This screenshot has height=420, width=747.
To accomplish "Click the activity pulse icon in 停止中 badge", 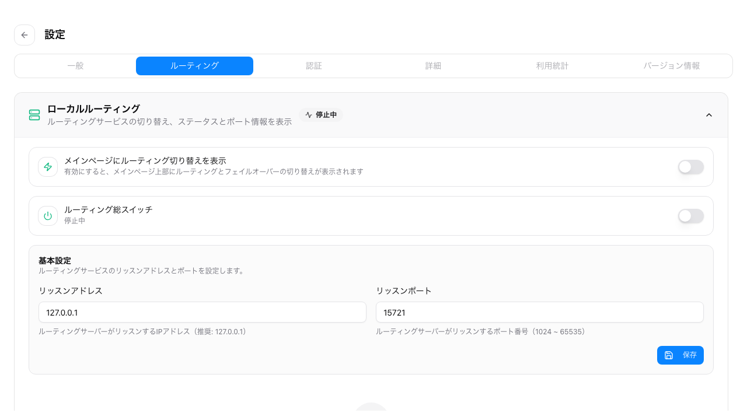I will (x=309, y=115).
